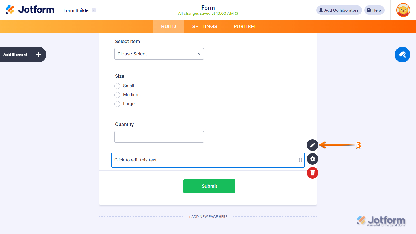Image resolution: width=416 pixels, height=234 pixels.
Task: Expand the Form Builder chevron menu
Action: coord(94,10)
